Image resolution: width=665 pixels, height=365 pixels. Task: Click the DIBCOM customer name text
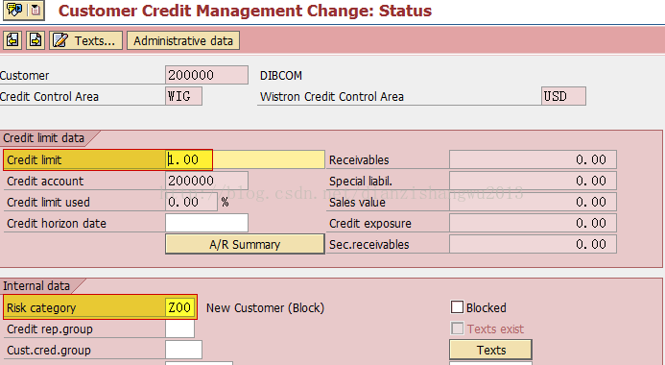[x=281, y=76]
